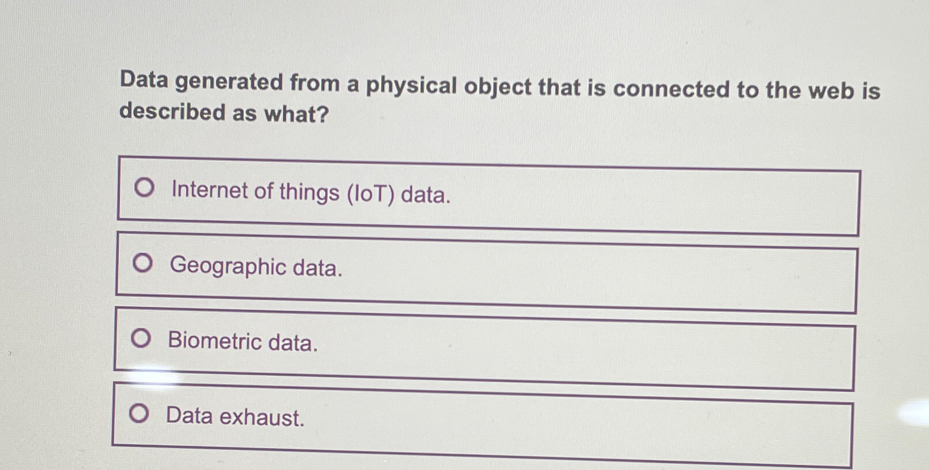This screenshot has width=929, height=470.
Task: Select the Biometric data radio button
Action: click(141, 339)
